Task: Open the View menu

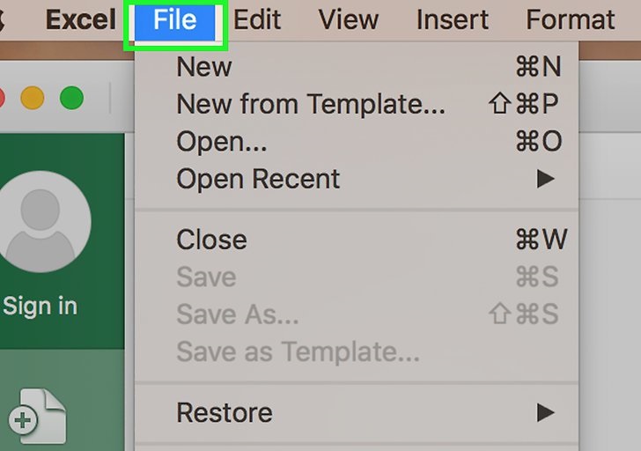Action: 349,19
